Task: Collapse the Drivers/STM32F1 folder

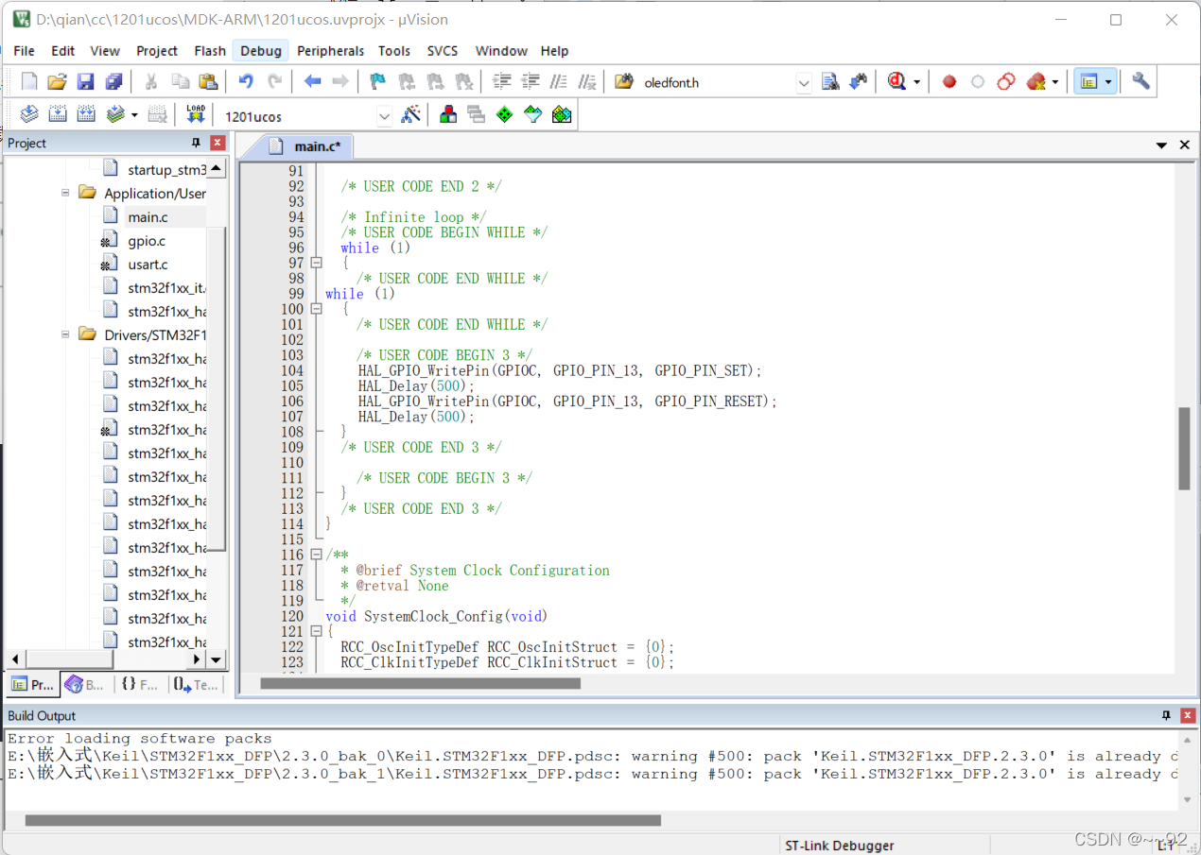Action: pyautogui.click(x=65, y=334)
